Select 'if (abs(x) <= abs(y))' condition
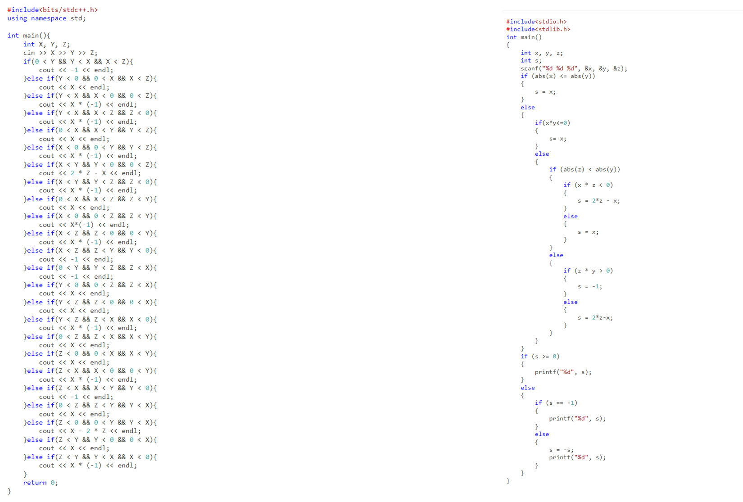 [558, 76]
